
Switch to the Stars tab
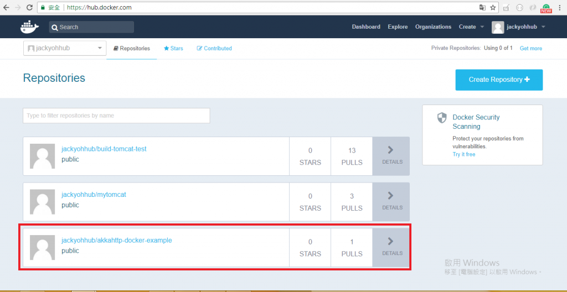pos(173,49)
